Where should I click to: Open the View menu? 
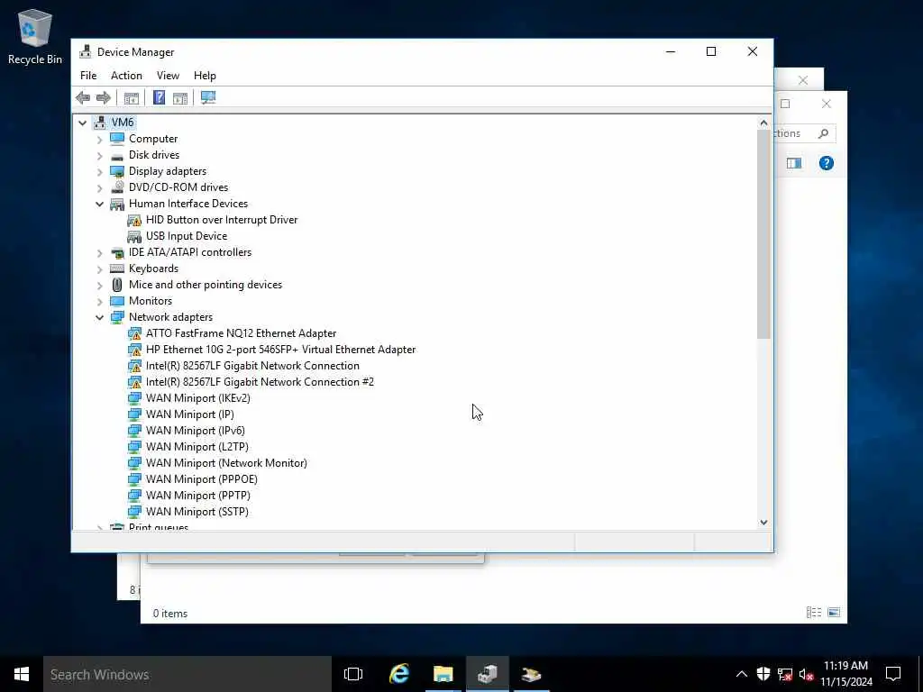click(x=168, y=76)
